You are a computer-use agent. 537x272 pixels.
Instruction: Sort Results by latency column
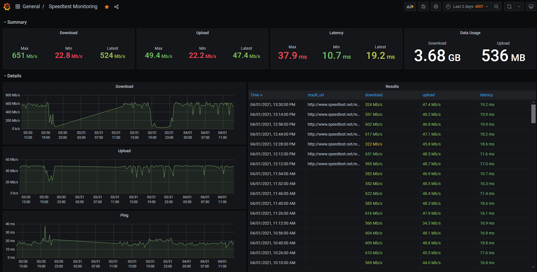[x=486, y=95]
